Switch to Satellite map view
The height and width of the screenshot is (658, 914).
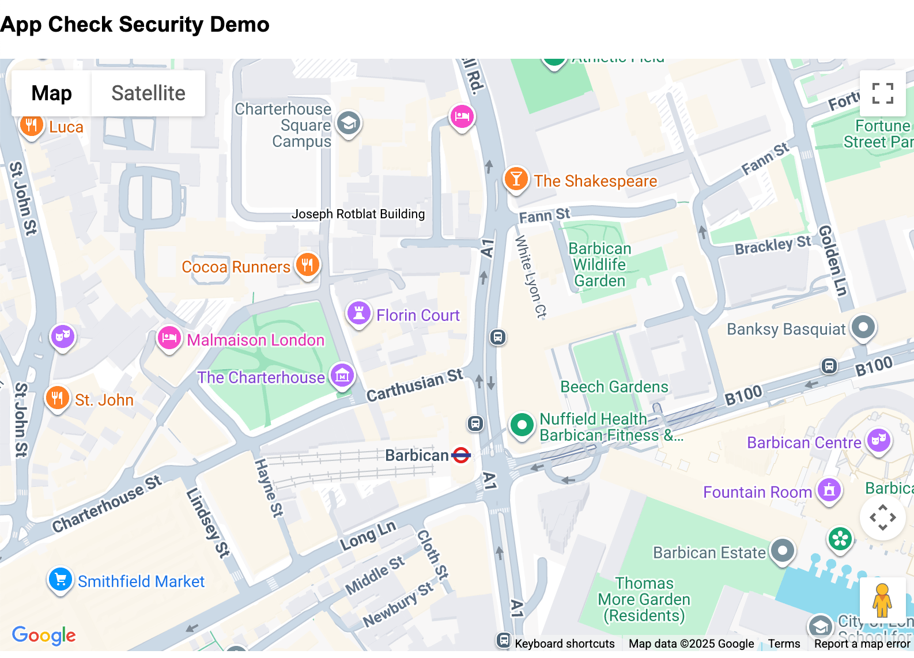tap(148, 93)
